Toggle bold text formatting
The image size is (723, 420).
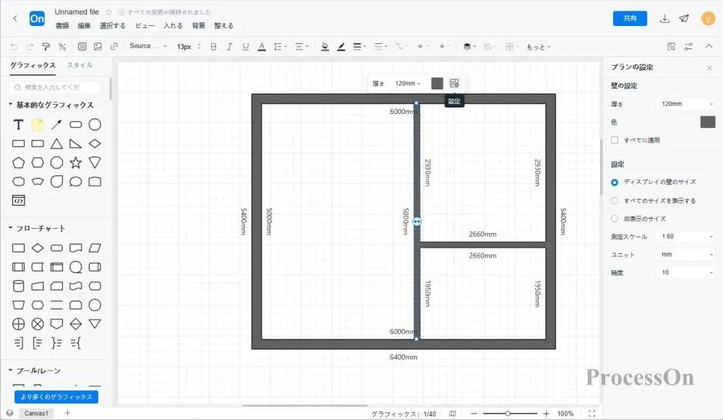tap(213, 46)
